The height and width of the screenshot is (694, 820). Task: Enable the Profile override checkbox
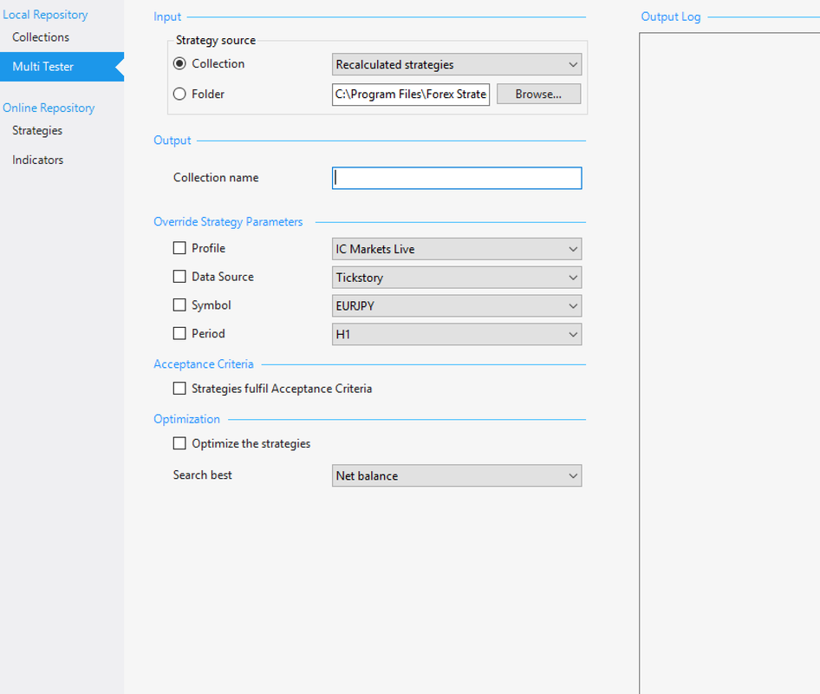(x=179, y=248)
